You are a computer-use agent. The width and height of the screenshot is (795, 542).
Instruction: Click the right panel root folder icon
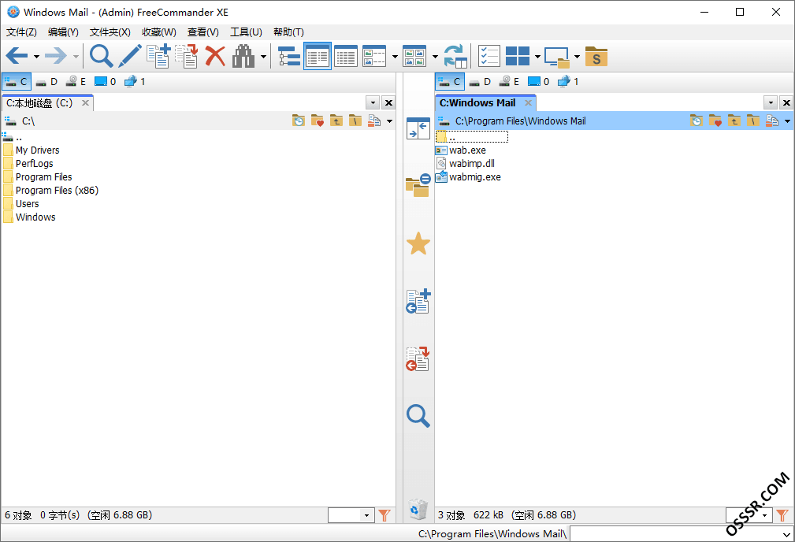click(753, 121)
